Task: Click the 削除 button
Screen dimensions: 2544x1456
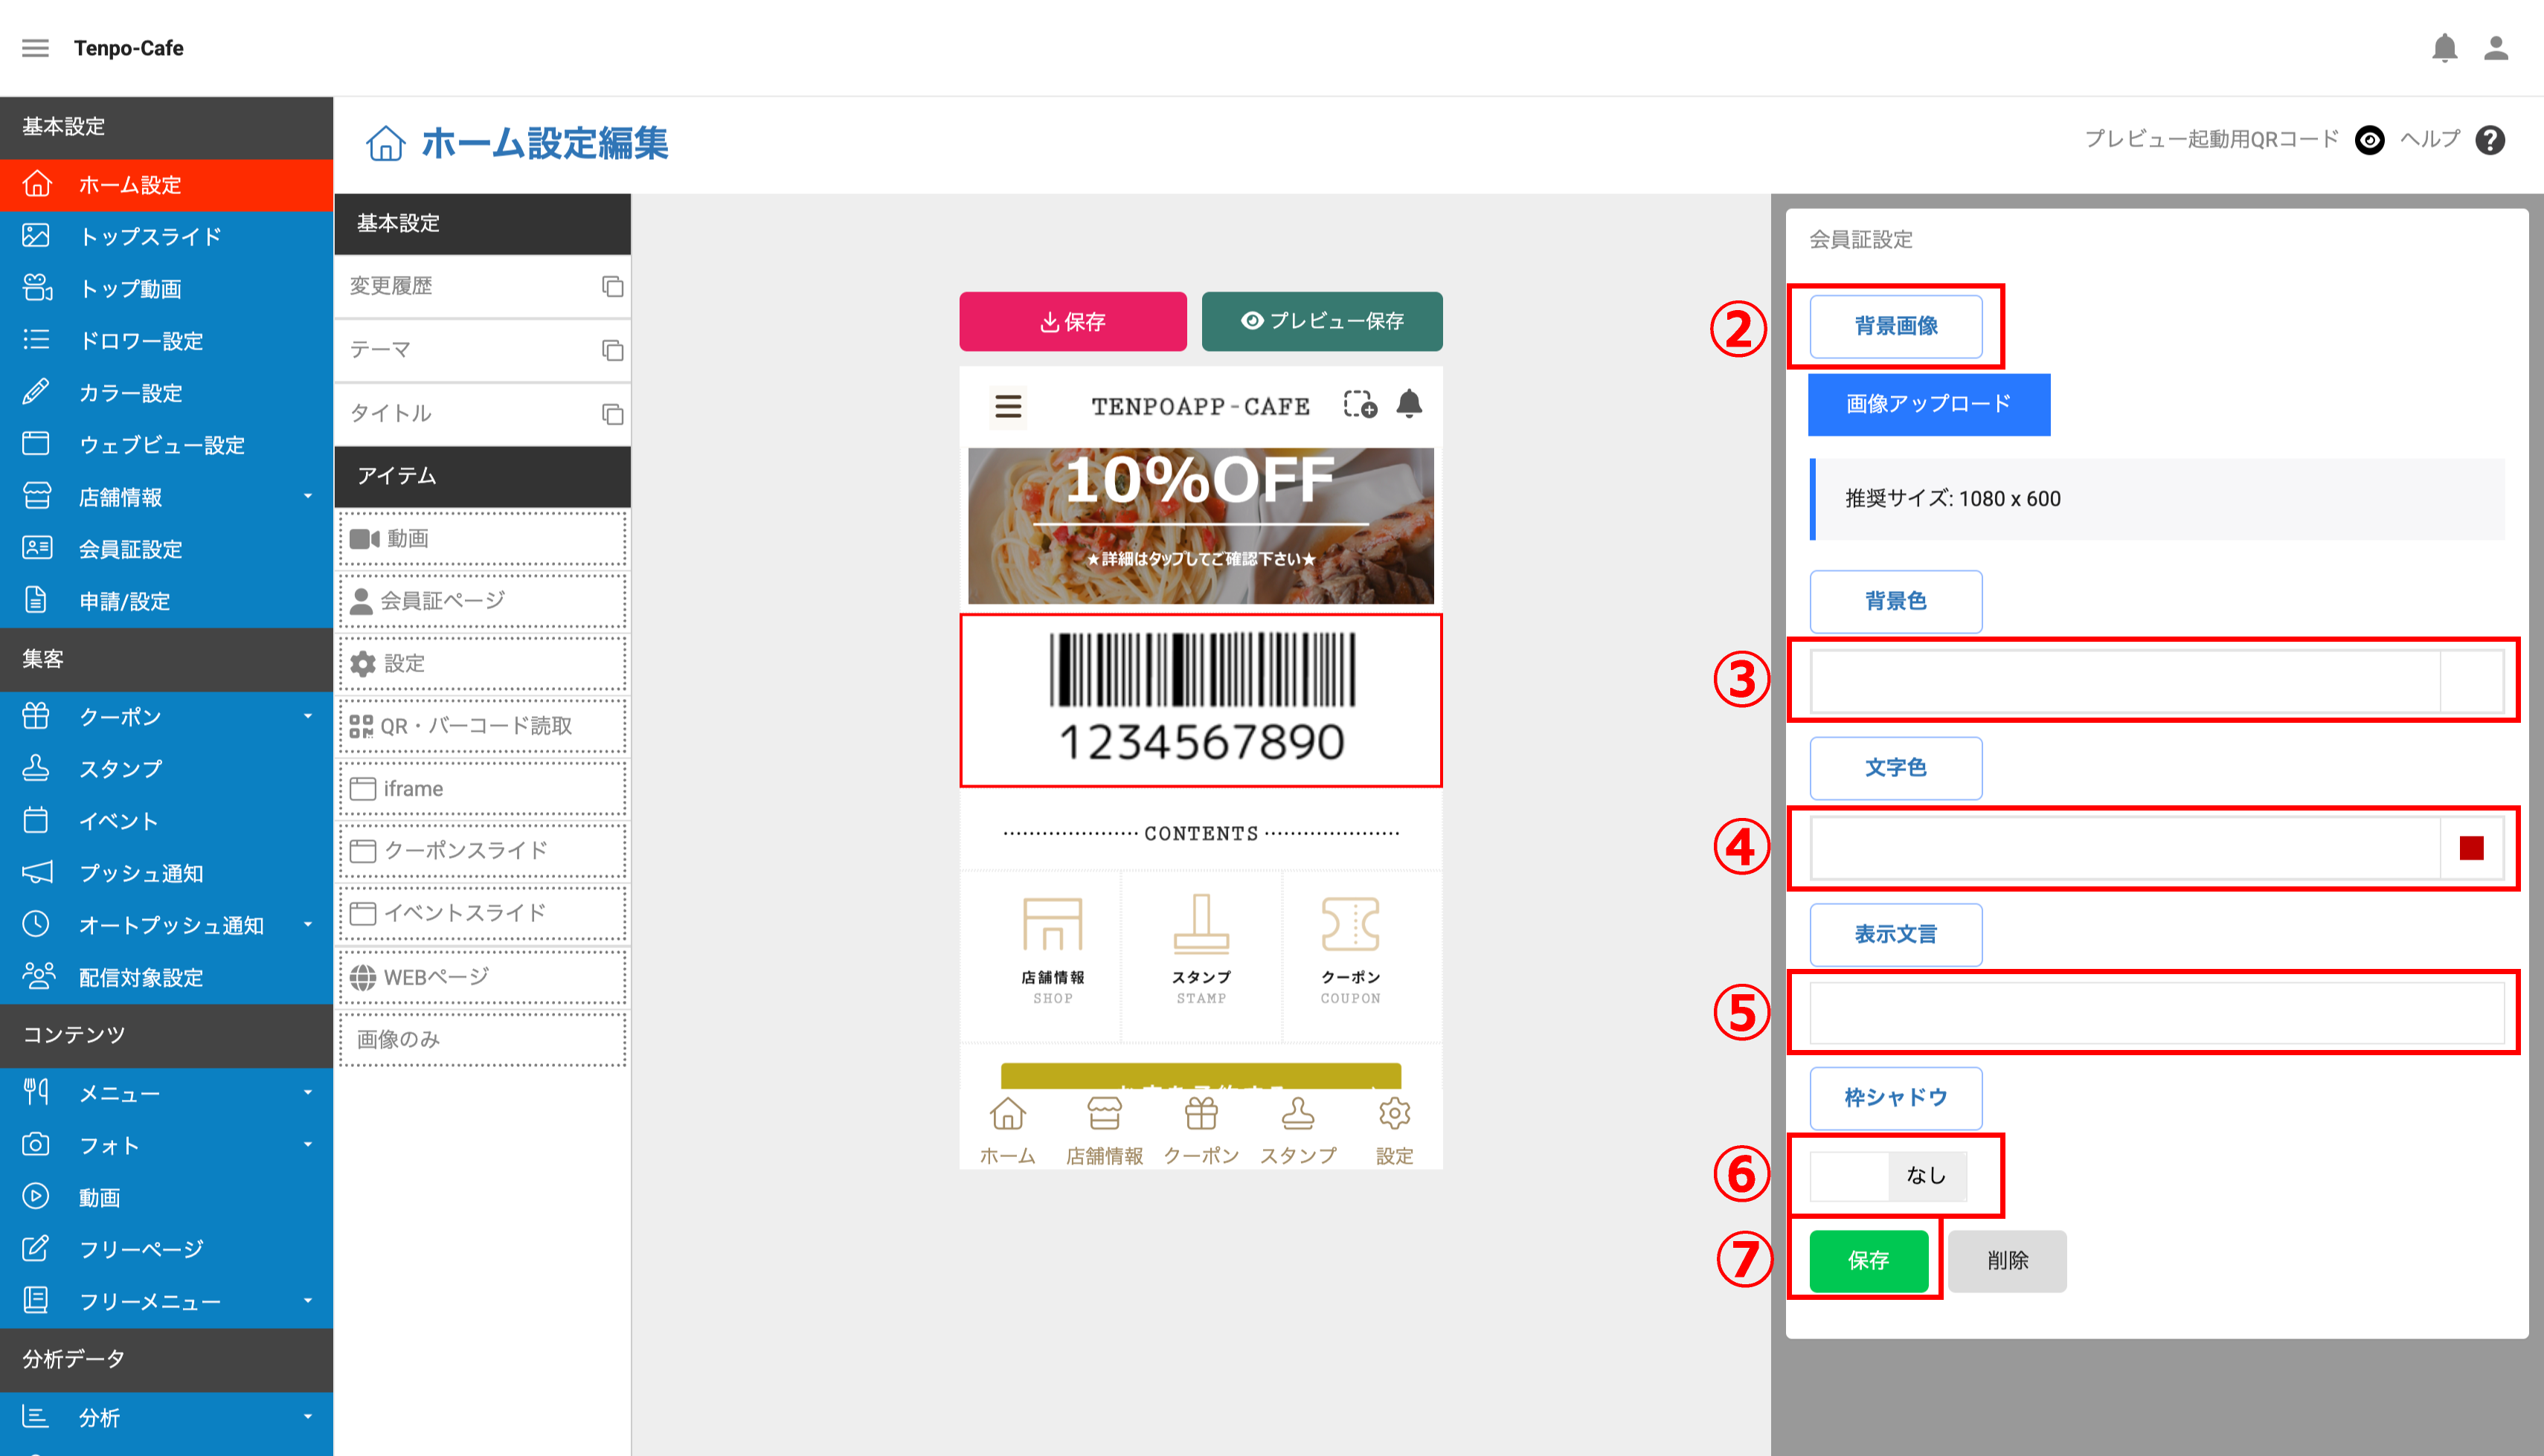Action: (2007, 1261)
